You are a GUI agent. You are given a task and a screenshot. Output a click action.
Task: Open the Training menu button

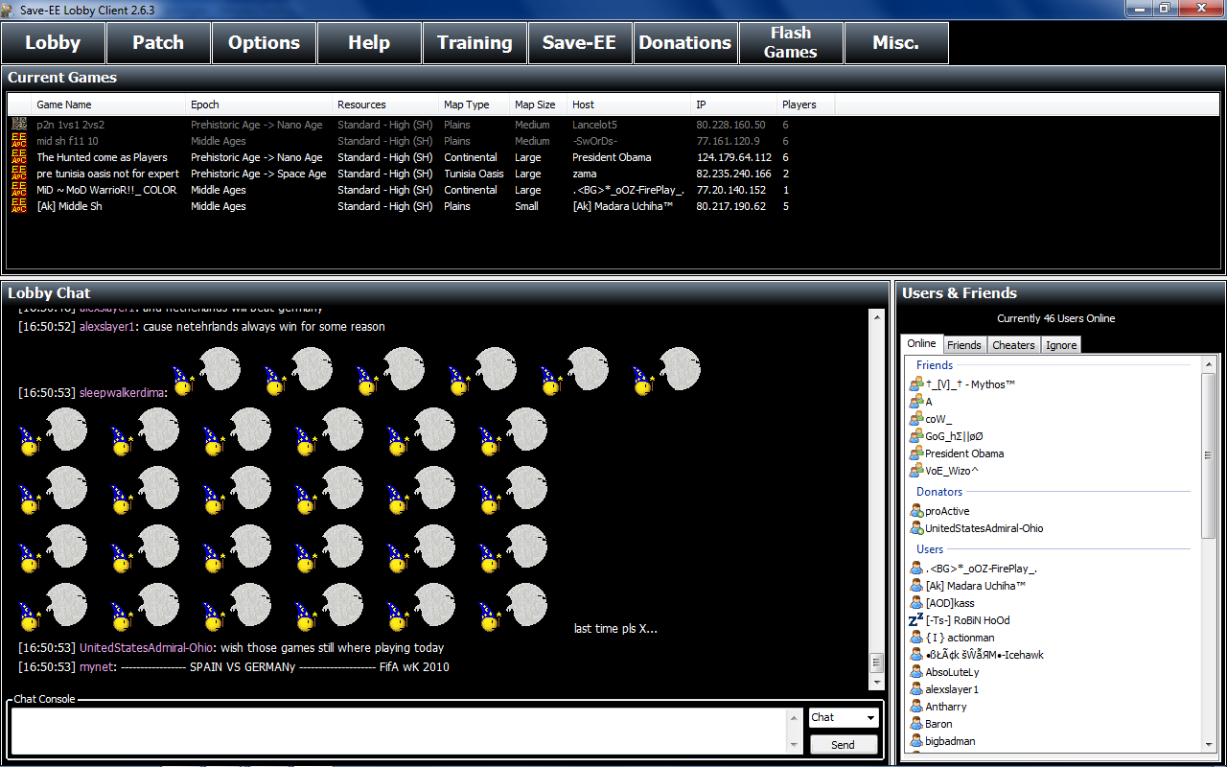coord(475,43)
